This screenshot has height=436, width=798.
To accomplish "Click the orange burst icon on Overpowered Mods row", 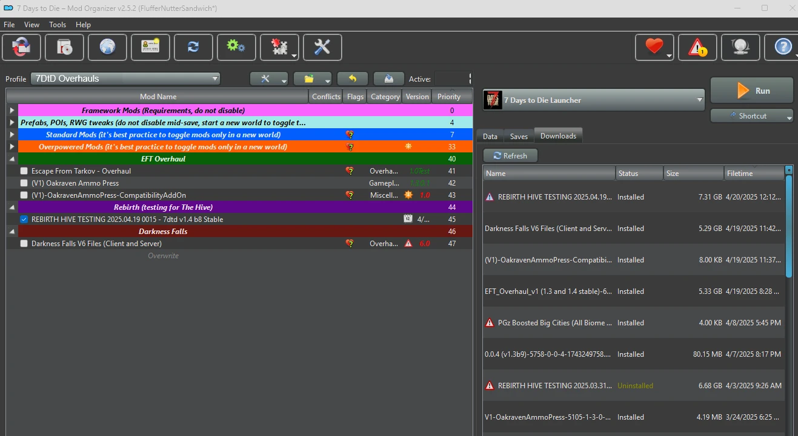I will (408, 146).
